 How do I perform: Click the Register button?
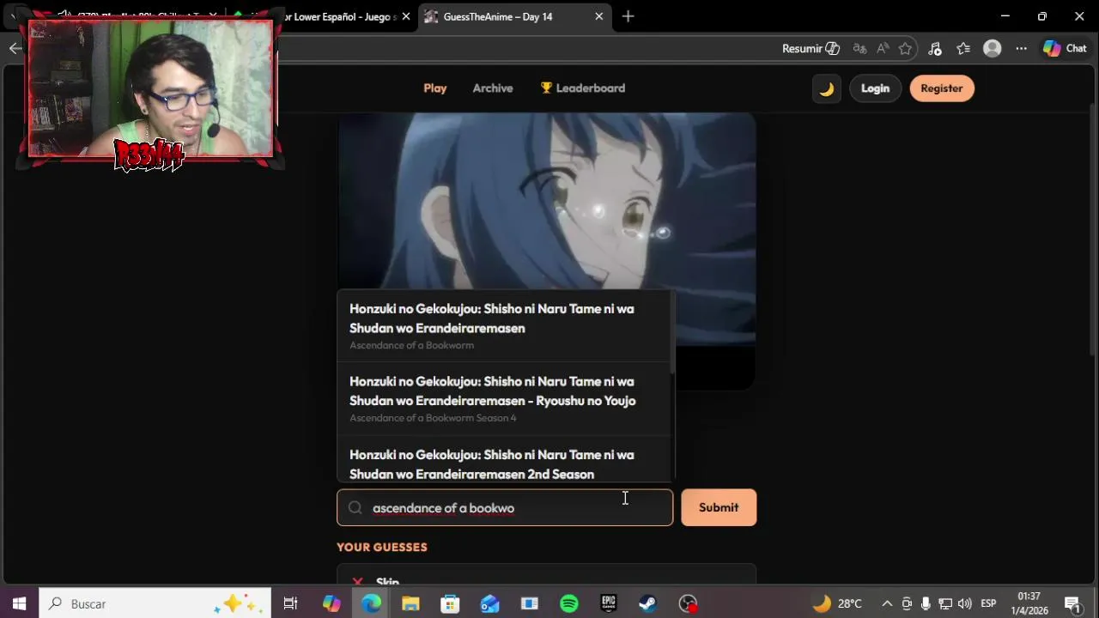point(942,88)
